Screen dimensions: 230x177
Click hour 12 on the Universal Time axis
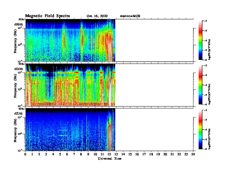pos(109,154)
